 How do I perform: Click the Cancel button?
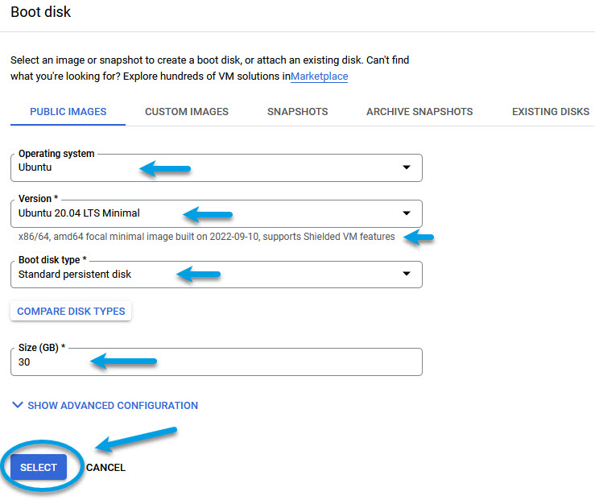[x=105, y=468]
